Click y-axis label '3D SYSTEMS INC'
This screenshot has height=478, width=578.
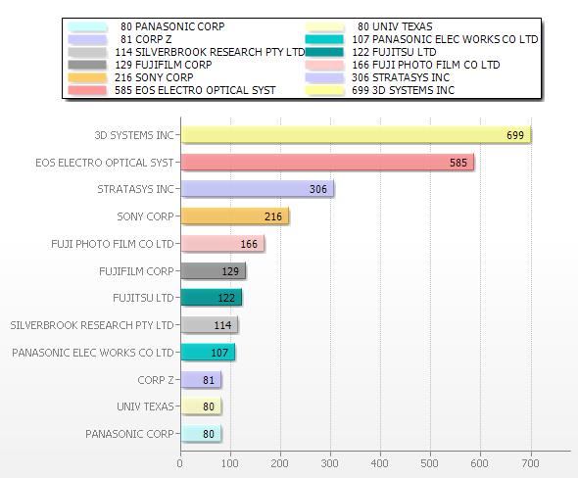134,135
